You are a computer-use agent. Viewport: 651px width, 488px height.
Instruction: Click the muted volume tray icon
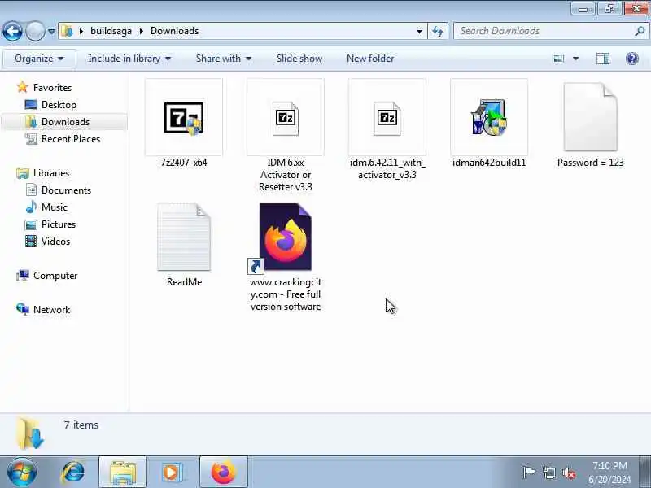569,473
